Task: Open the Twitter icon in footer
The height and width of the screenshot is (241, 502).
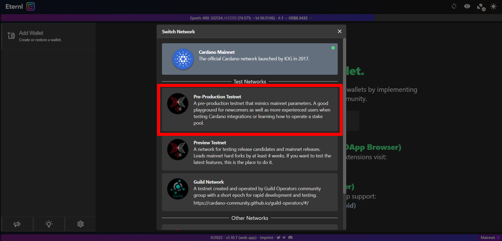Action: (279, 238)
